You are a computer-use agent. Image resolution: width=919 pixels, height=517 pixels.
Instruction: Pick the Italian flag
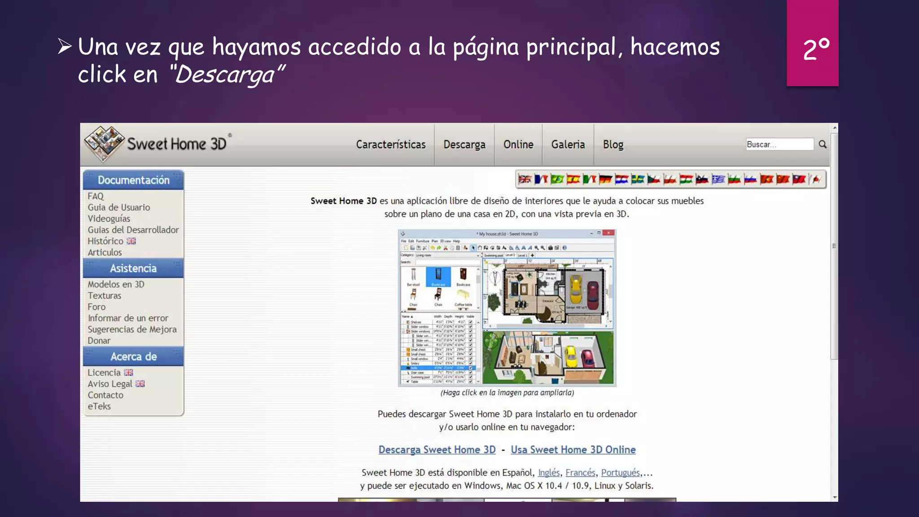tap(589, 180)
